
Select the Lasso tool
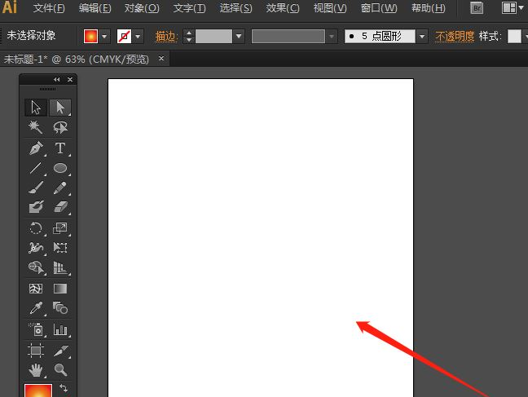[60, 127]
